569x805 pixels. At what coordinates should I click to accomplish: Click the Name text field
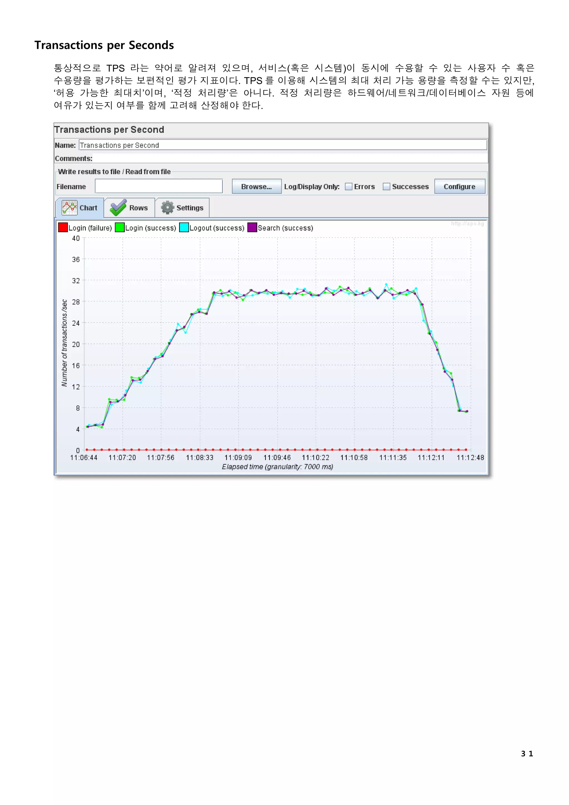[x=283, y=145]
